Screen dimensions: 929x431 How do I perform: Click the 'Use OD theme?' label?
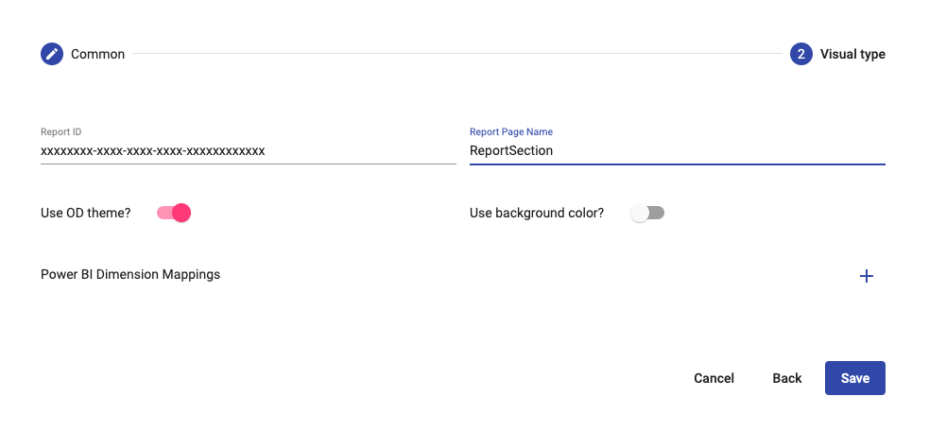point(85,213)
